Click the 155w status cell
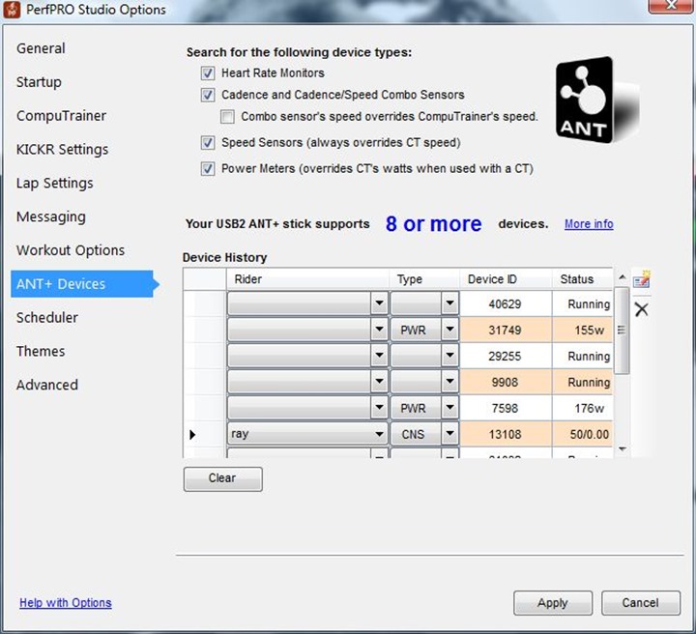Viewport: 696px width, 634px height. [x=582, y=331]
